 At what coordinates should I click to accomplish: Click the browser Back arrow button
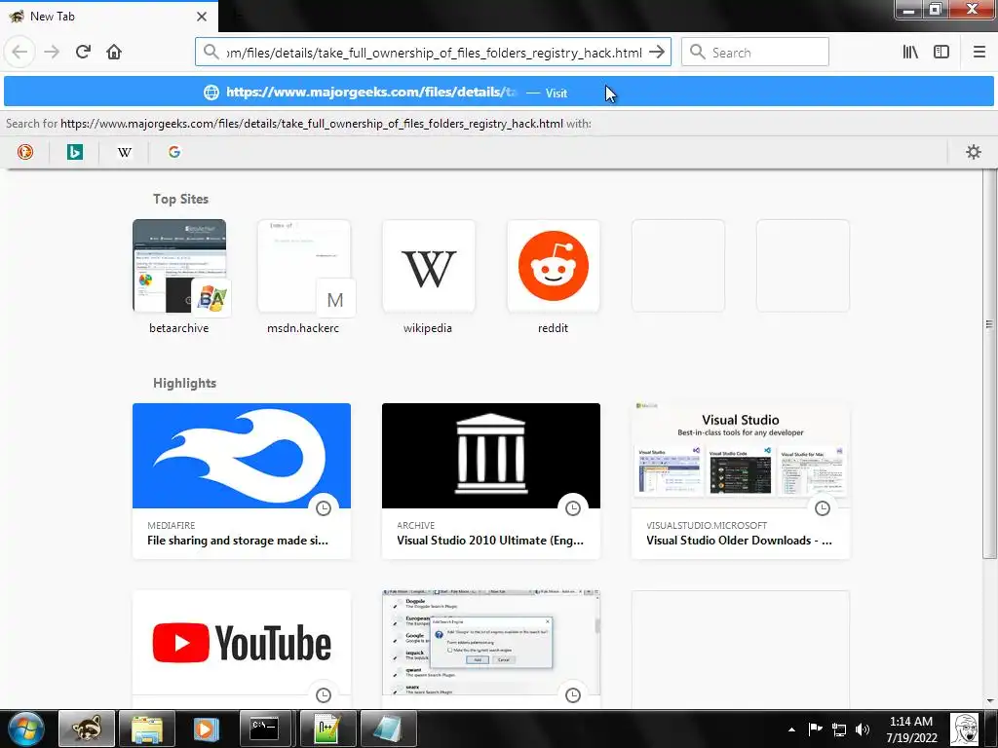(x=19, y=52)
